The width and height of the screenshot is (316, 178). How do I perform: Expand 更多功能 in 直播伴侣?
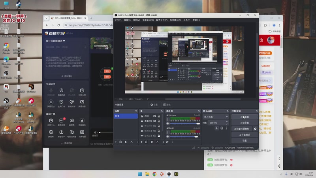coord(67,143)
